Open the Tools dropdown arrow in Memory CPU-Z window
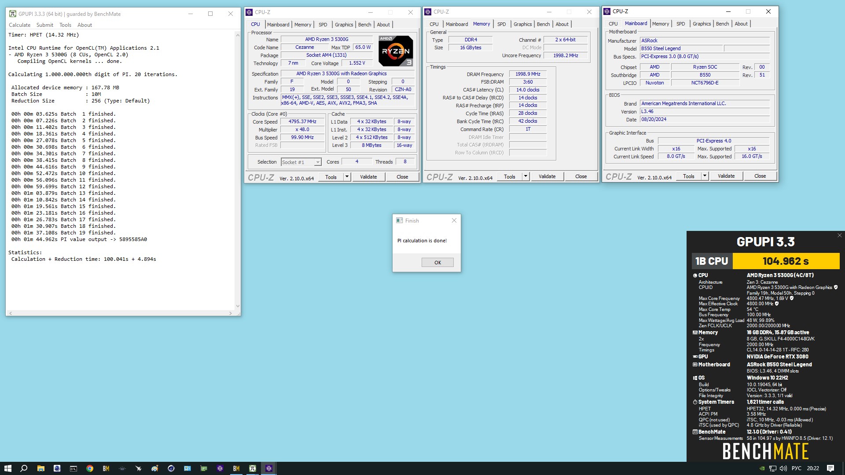845x475 pixels. pos(525,176)
